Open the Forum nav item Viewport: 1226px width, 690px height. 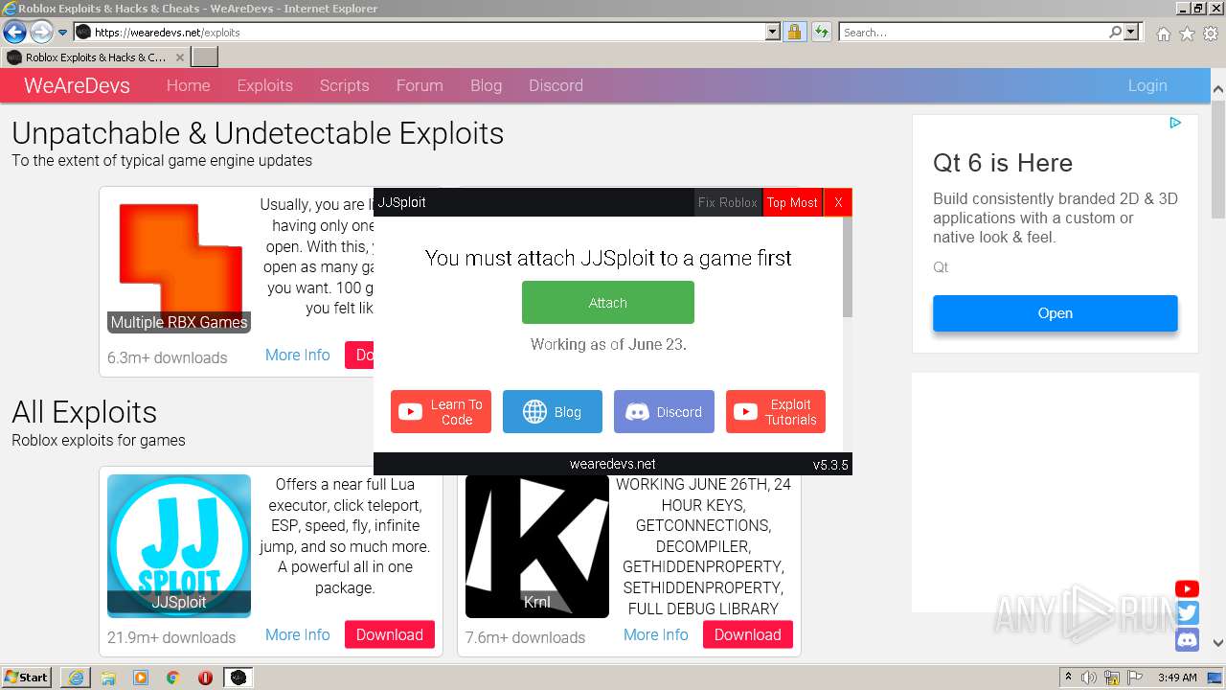420,85
